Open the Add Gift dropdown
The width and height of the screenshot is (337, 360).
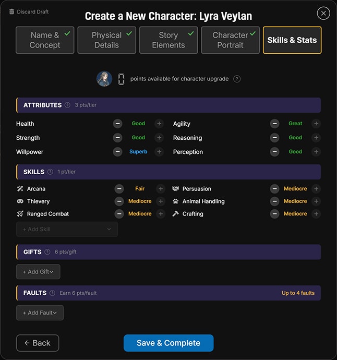click(x=38, y=272)
